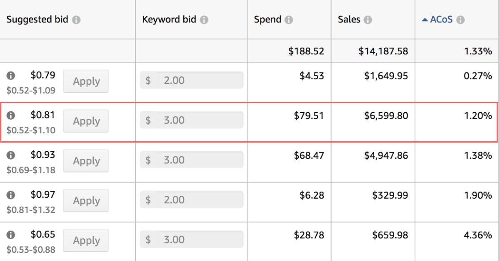Click the Sales column info icon
The height and width of the screenshot is (261, 500).
pos(367,20)
